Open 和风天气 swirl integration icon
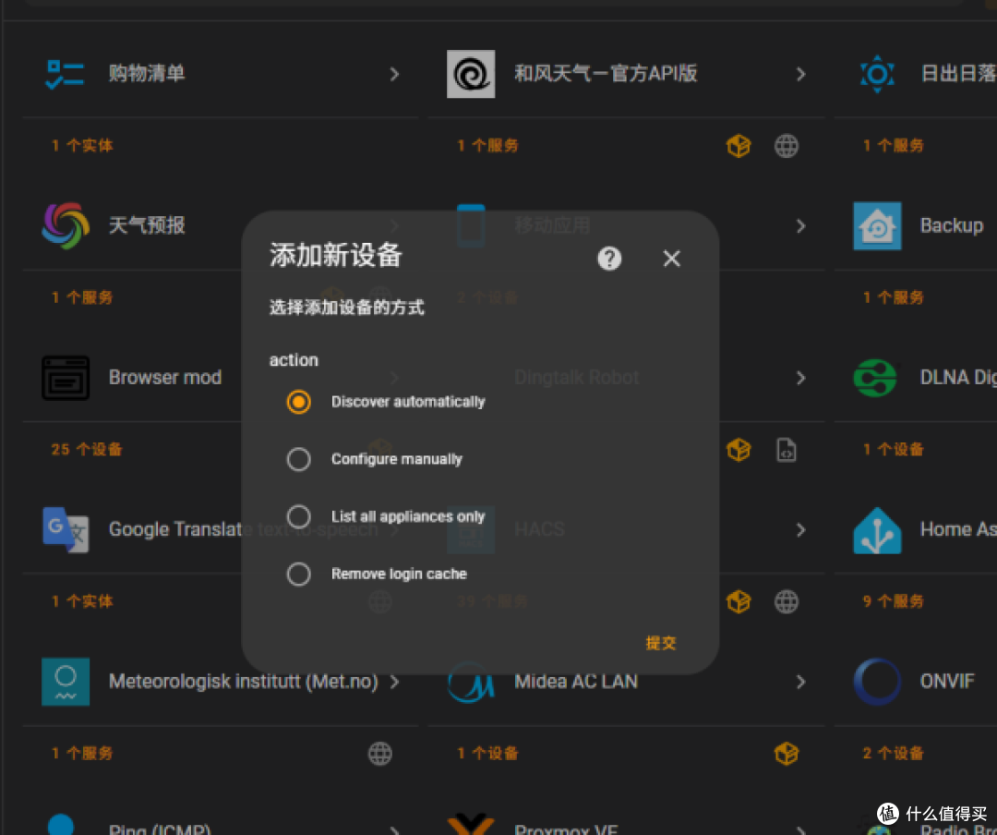 coord(471,74)
